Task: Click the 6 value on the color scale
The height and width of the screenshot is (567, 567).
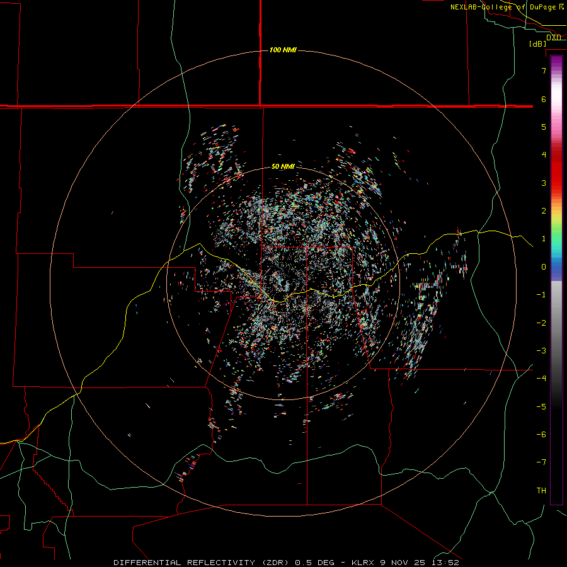Action: pyautogui.click(x=544, y=99)
